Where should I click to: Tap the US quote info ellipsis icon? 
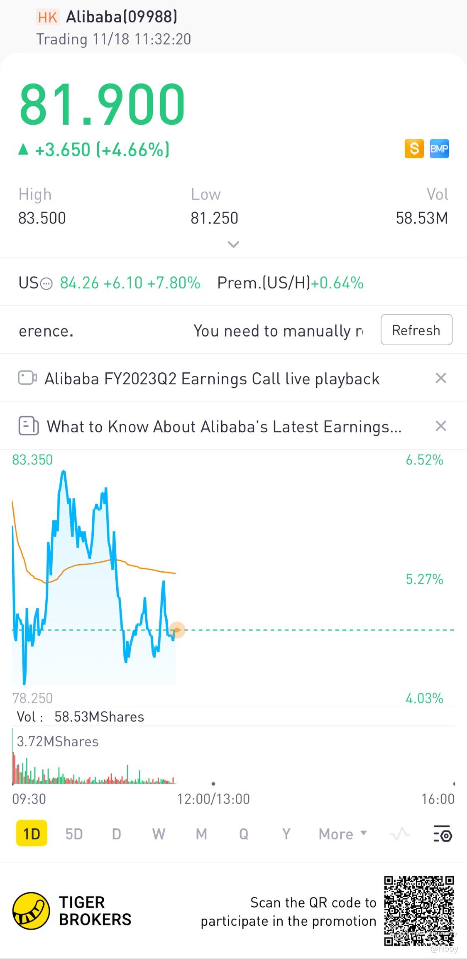point(47,284)
